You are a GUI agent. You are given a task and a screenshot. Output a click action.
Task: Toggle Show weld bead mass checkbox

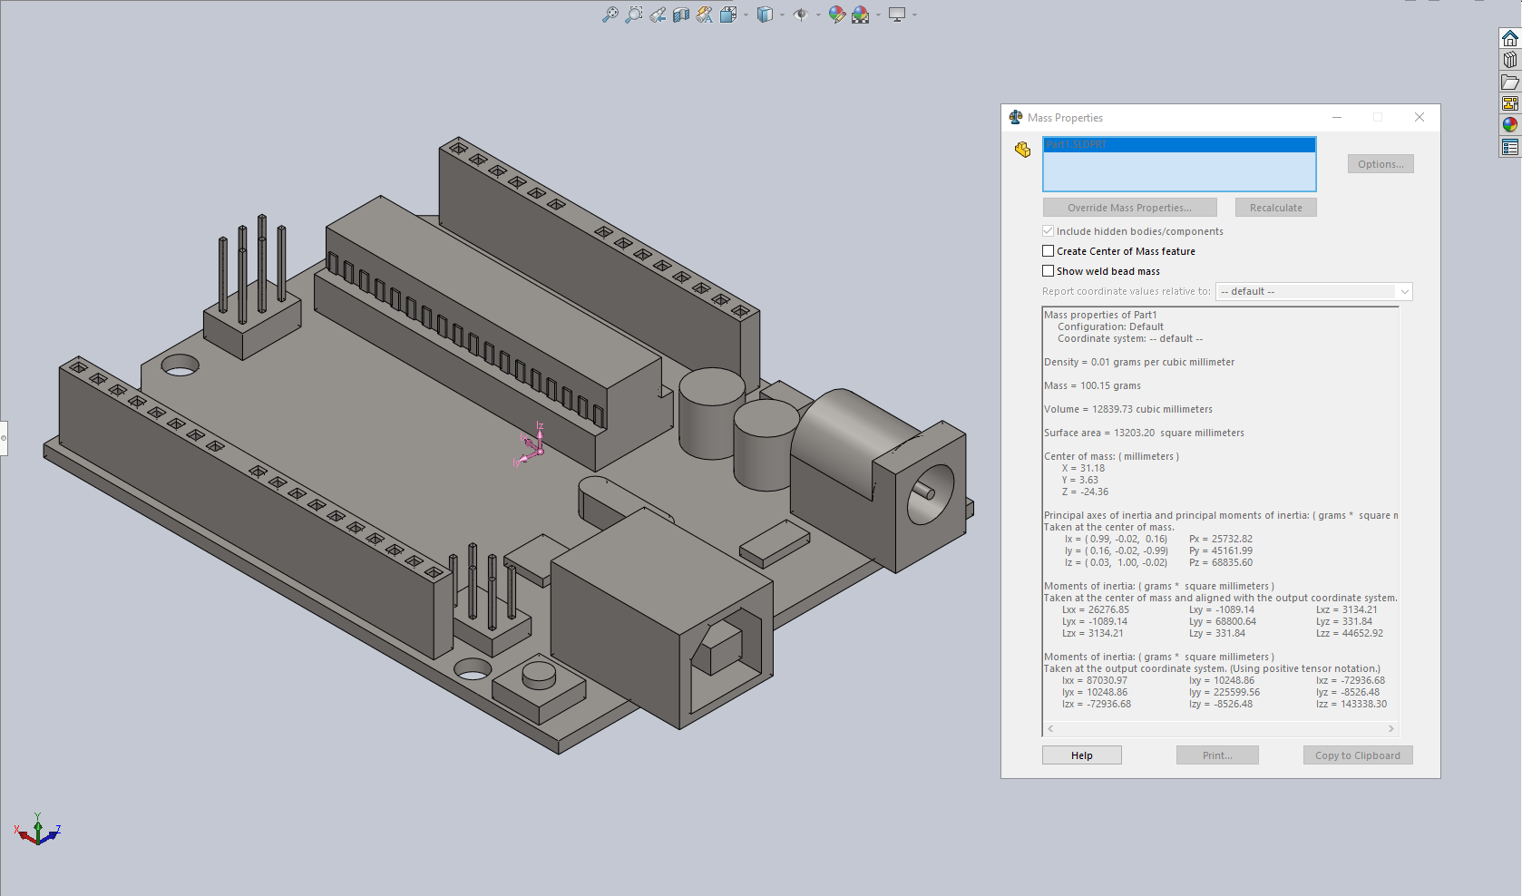[1049, 271]
